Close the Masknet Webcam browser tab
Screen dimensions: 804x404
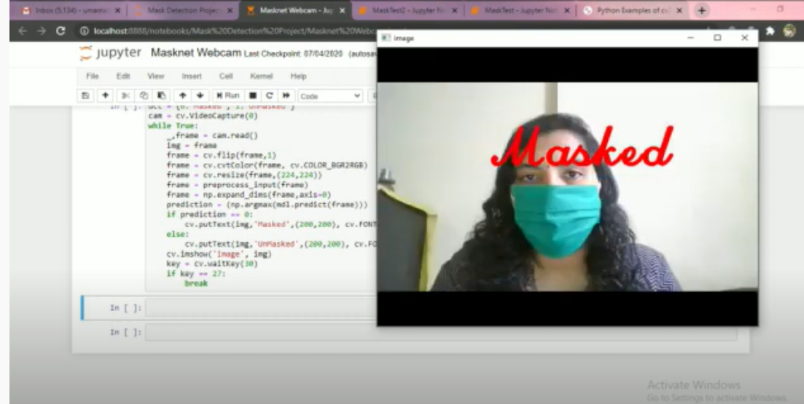[342, 10]
